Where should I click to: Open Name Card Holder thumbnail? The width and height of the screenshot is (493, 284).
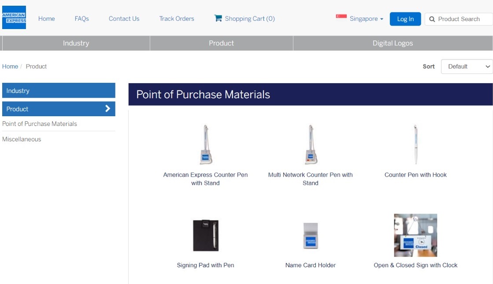coord(311,236)
